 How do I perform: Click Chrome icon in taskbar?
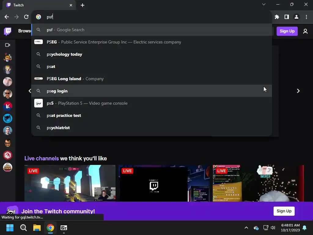click(50, 228)
